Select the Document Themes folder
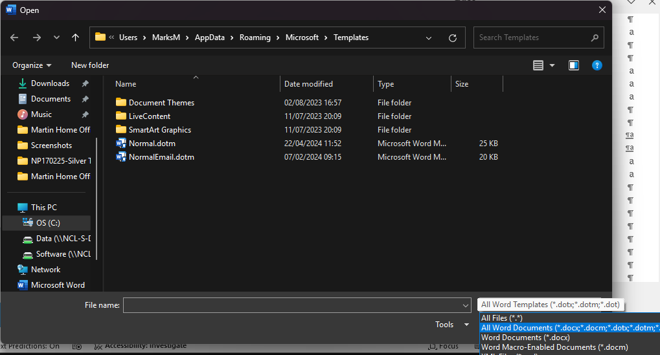The width and height of the screenshot is (660, 355). click(x=161, y=103)
